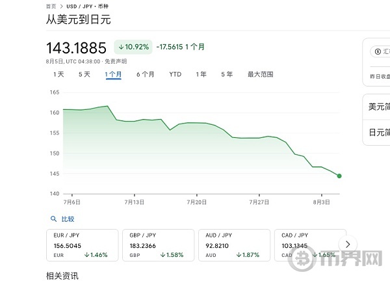Screen dimensions: 390x281
Task: Expand the 日元简 side panel item
Action: 377,132
